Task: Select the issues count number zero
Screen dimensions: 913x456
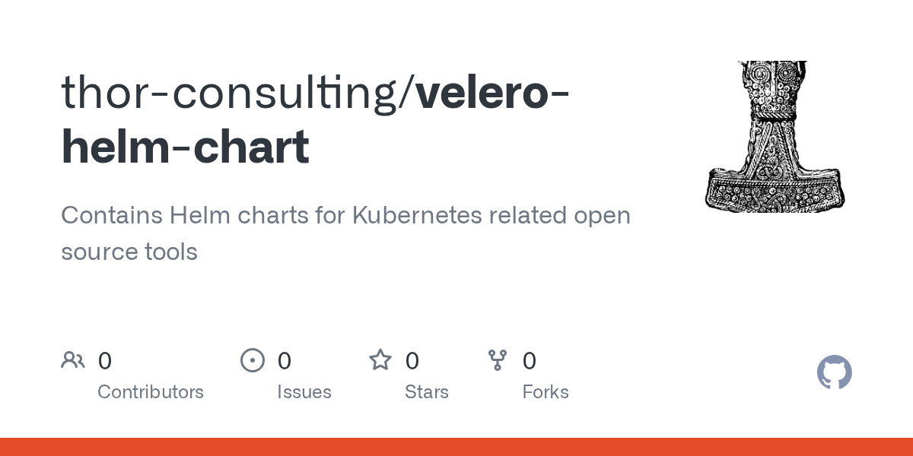Action: (x=285, y=361)
